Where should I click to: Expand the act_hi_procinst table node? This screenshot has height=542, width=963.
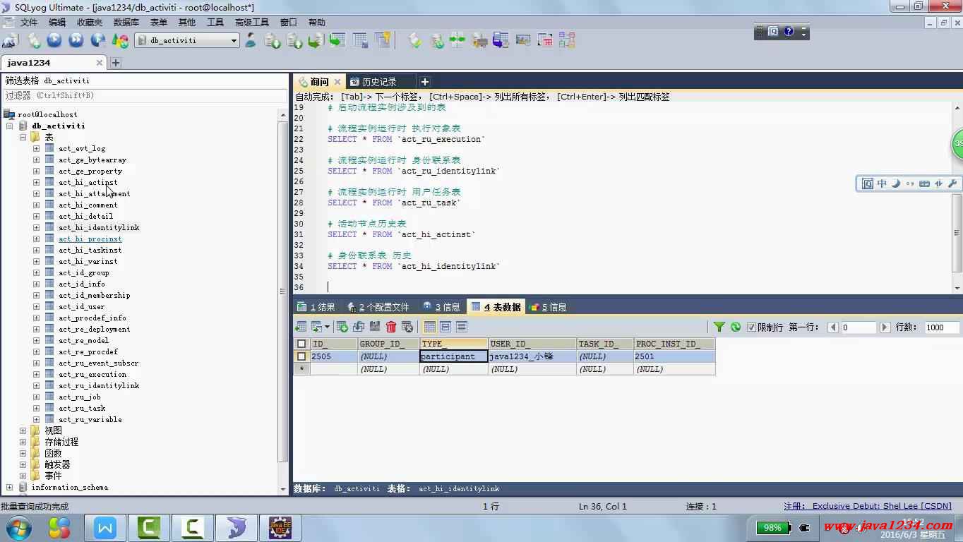36,239
